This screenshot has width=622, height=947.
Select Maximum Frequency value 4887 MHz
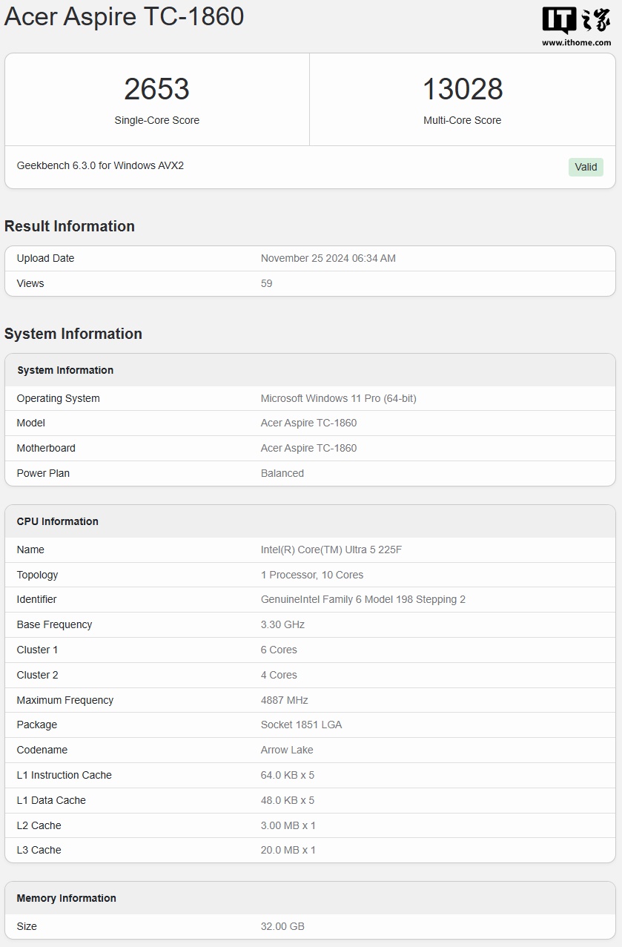click(285, 700)
